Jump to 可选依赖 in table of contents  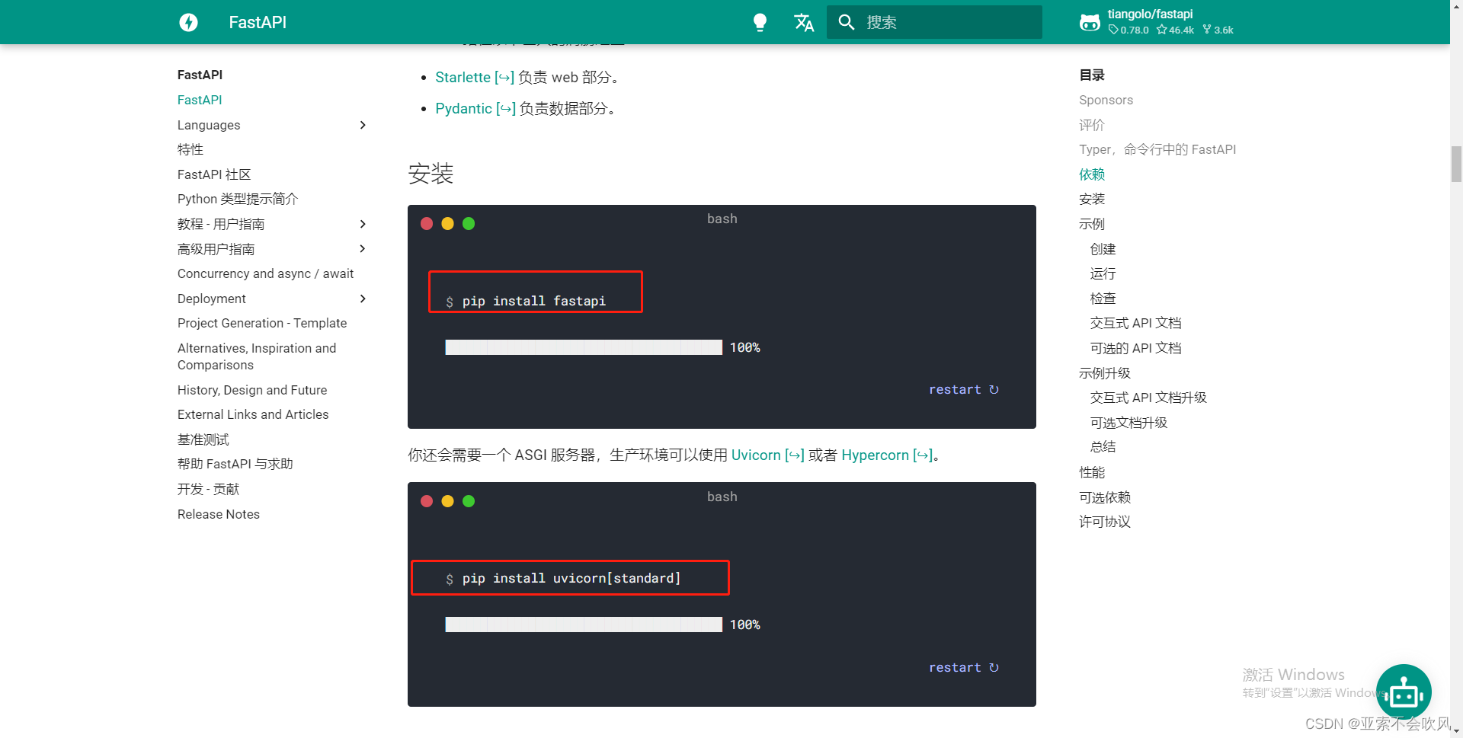click(1105, 497)
